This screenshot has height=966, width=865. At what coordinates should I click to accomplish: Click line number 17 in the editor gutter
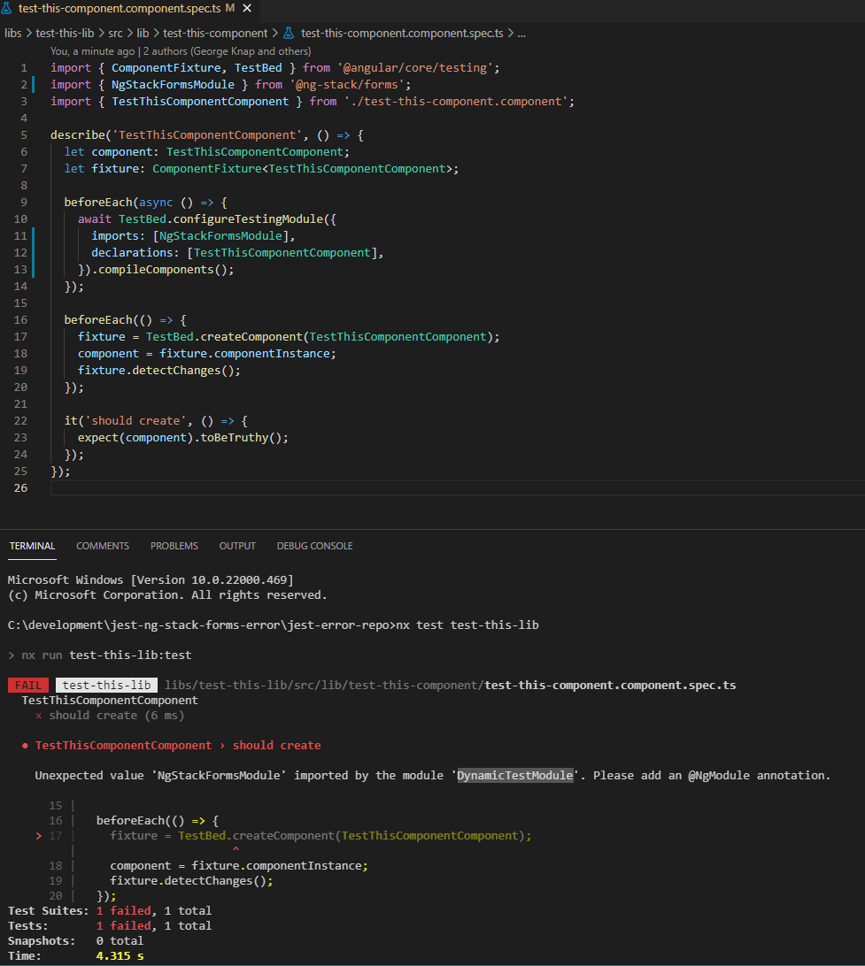point(20,336)
